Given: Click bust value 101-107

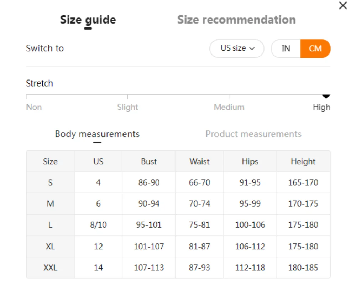Looking at the screenshot, I should [149, 247].
